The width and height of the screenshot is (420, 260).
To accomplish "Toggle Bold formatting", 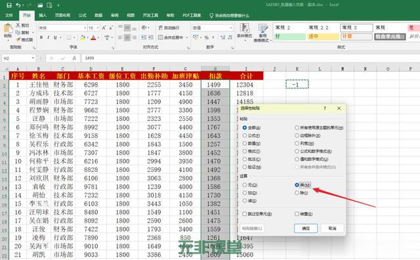I will pos(41,37).
